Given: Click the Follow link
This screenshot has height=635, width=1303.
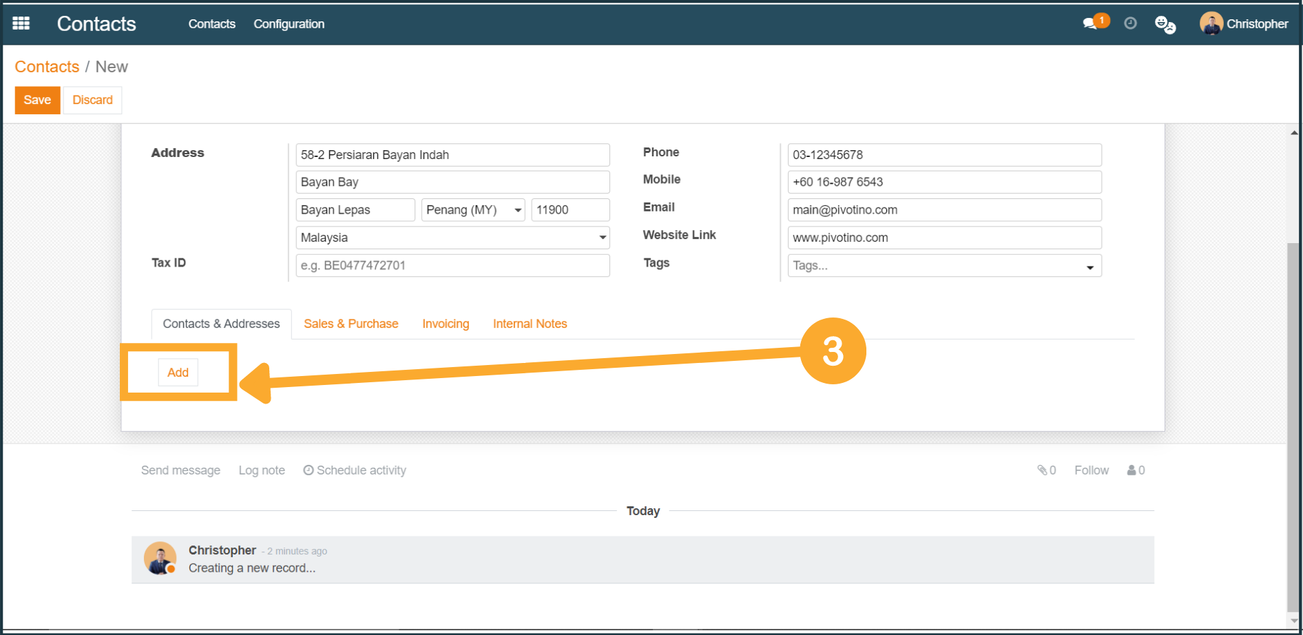Looking at the screenshot, I should 1091,470.
